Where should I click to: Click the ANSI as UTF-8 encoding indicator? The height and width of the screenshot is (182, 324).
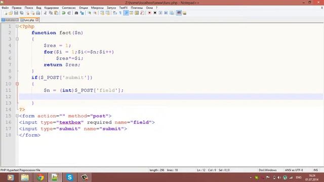coord(294,170)
